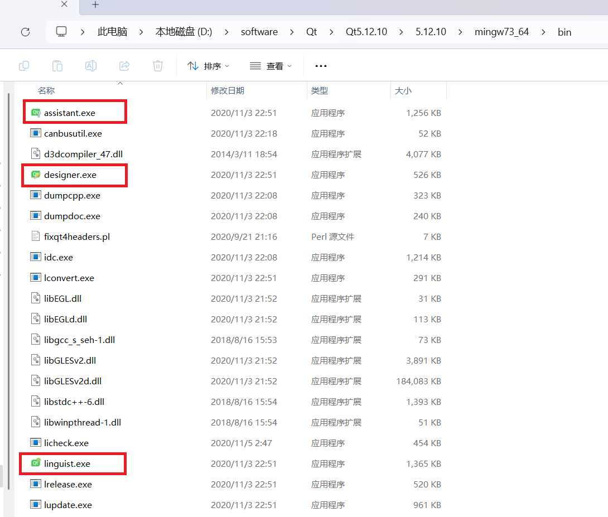
Task: Expand chevron after 此电脑 in breadcrumb
Action: (x=141, y=32)
